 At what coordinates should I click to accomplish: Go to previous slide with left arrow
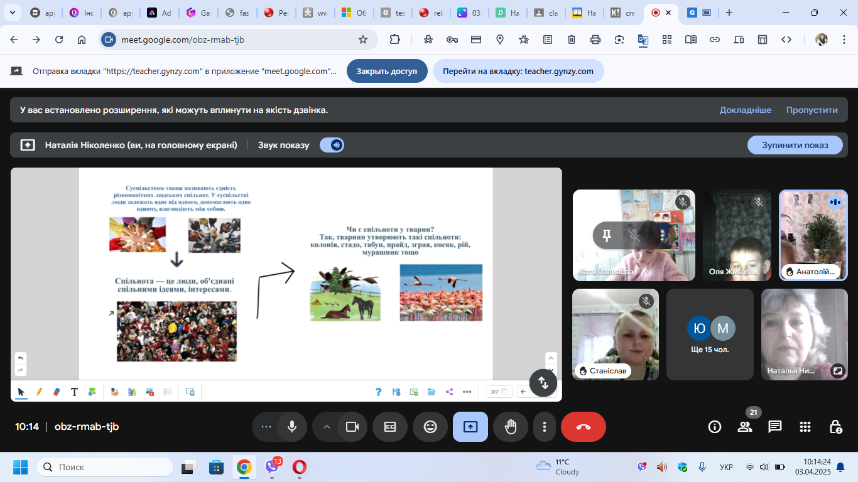(x=523, y=392)
